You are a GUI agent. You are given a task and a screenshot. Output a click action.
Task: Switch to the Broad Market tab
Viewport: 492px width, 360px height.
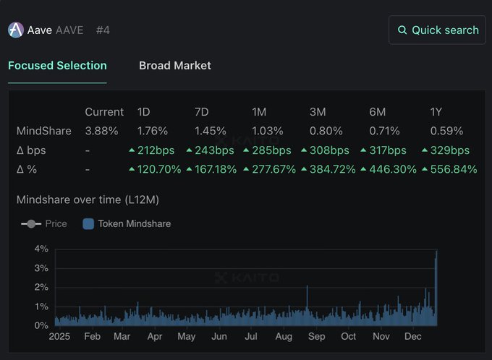click(175, 65)
